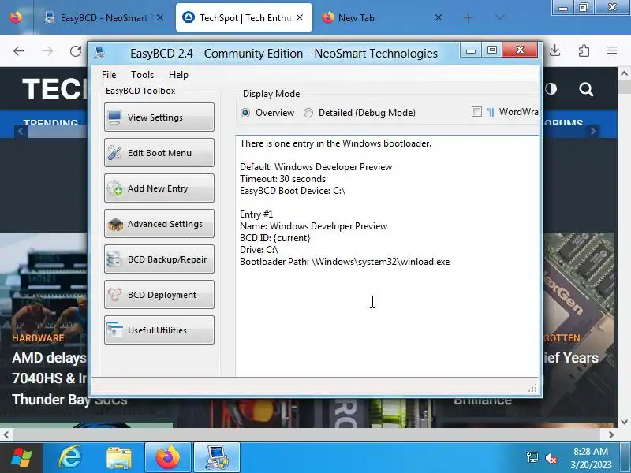631x473 pixels.
Task: Click TechSpot vertical scrollbar down arrow
Action: point(624,422)
